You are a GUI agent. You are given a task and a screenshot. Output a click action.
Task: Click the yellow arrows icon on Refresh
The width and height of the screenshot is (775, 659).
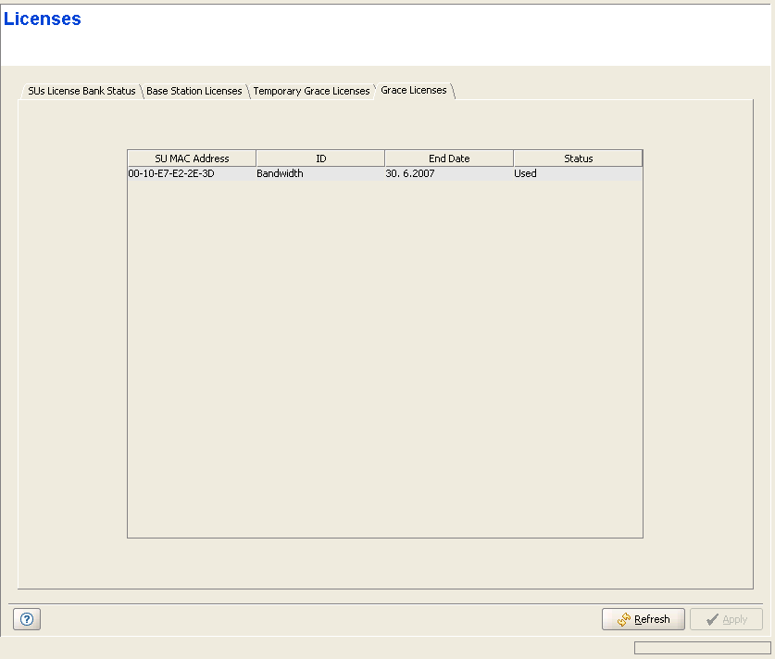624,620
